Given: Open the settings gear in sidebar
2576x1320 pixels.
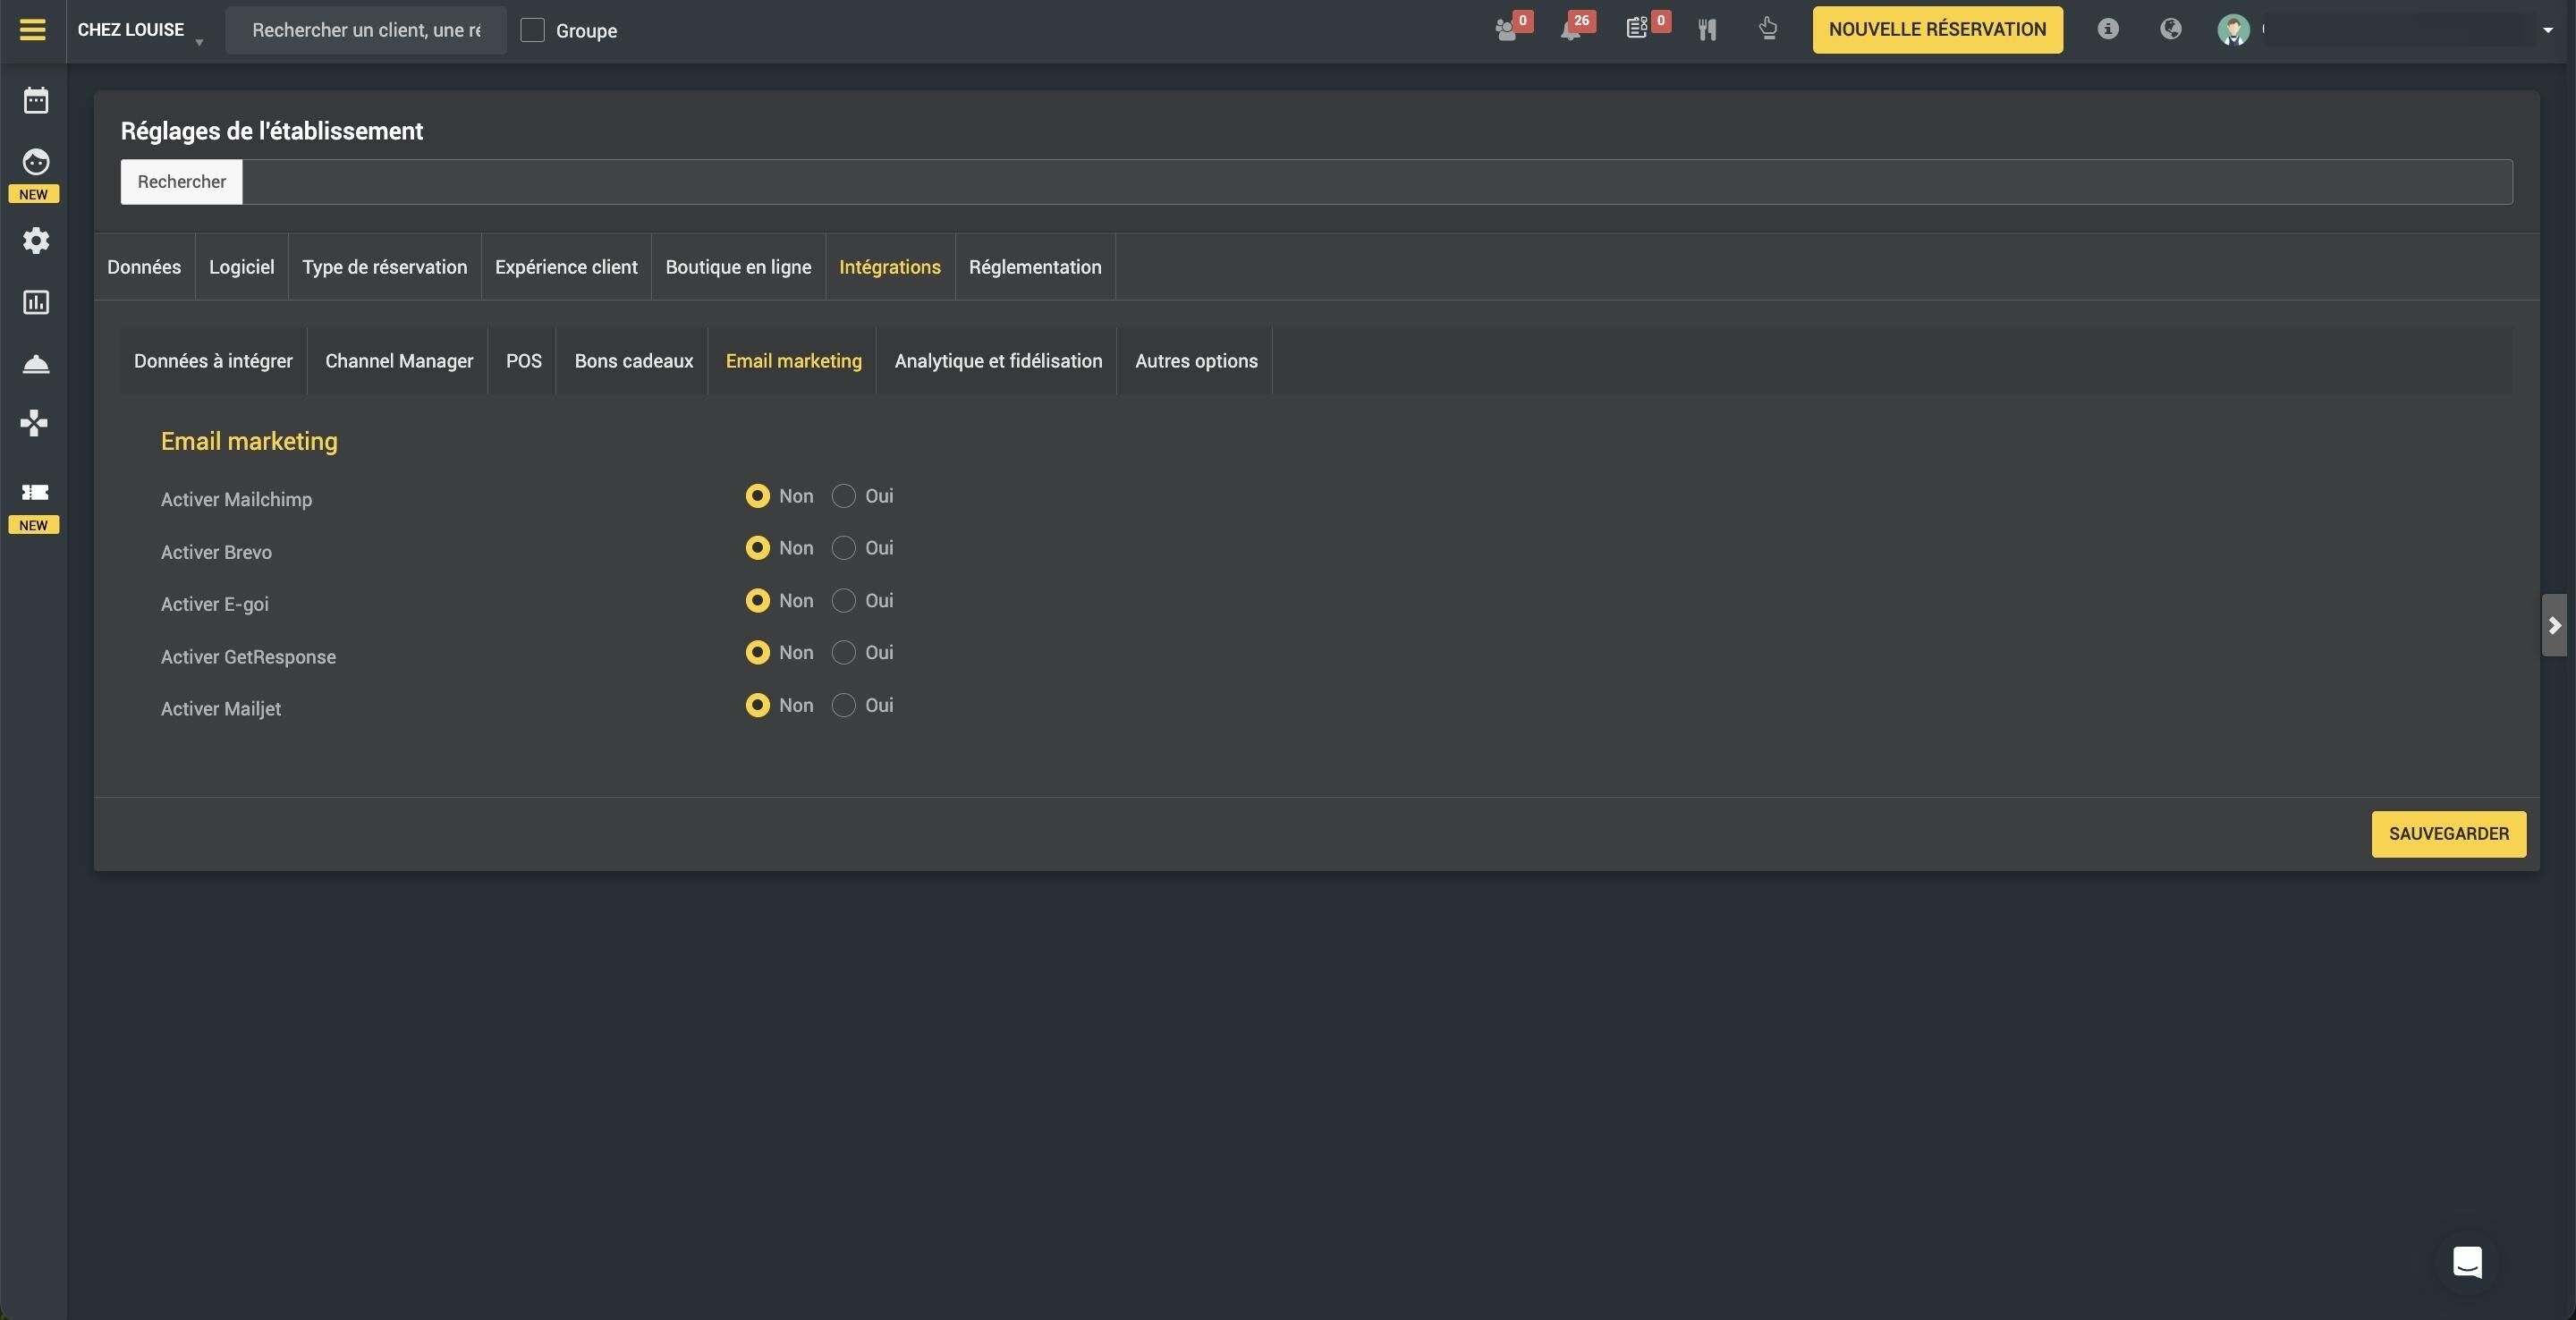Looking at the screenshot, I should point(36,241).
